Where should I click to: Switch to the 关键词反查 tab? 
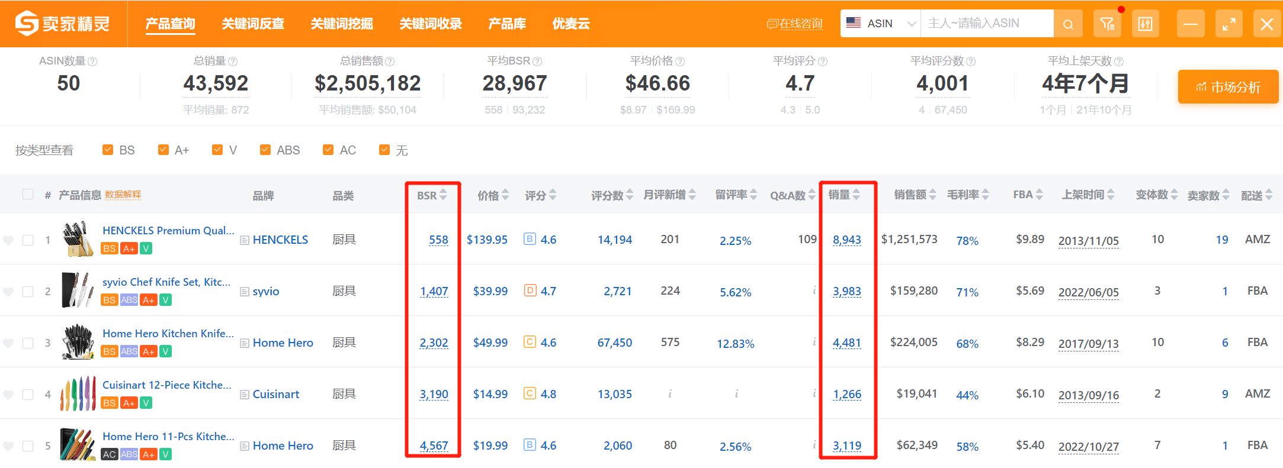click(253, 24)
